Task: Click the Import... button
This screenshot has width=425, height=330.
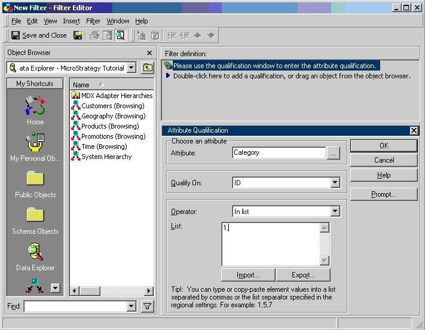Action: coord(248,275)
